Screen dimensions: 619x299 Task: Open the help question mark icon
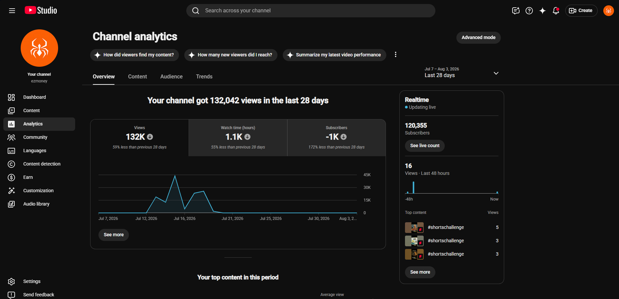(529, 11)
